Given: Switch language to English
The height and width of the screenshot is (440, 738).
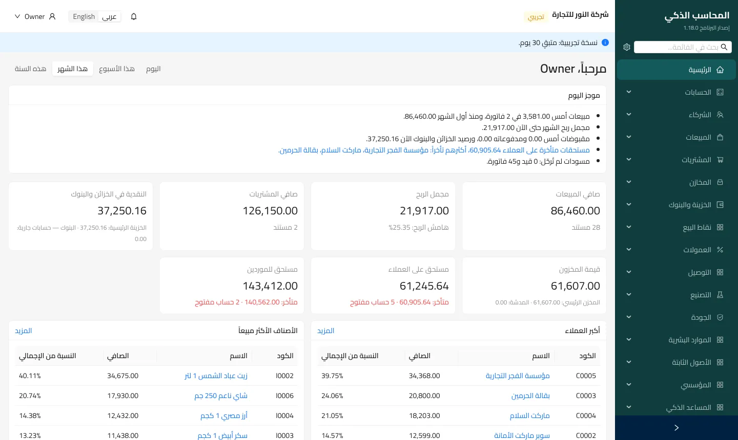Looking at the screenshot, I should point(84,16).
